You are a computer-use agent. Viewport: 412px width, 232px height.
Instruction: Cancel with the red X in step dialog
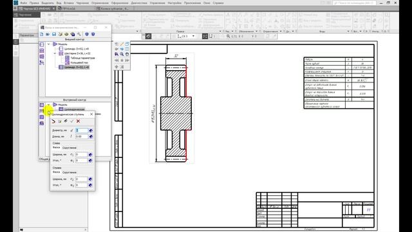pyautogui.click(x=78, y=121)
